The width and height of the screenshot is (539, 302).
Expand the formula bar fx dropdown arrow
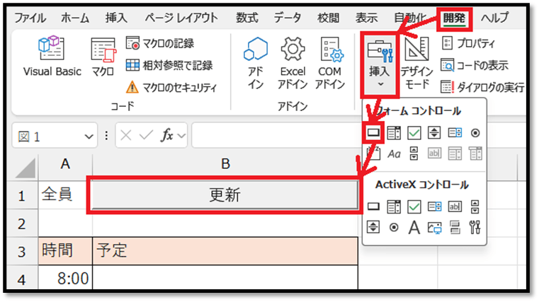181,137
